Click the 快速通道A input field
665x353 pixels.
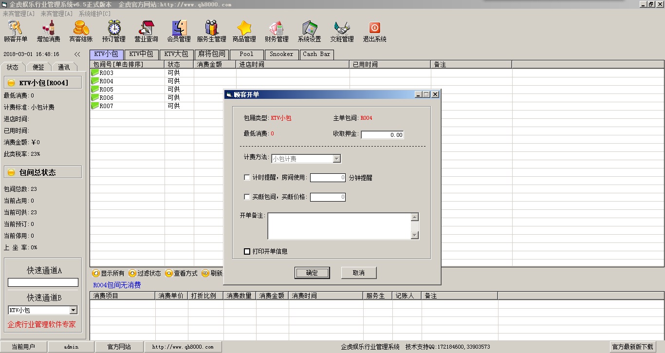pyautogui.click(x=43, y=282)
